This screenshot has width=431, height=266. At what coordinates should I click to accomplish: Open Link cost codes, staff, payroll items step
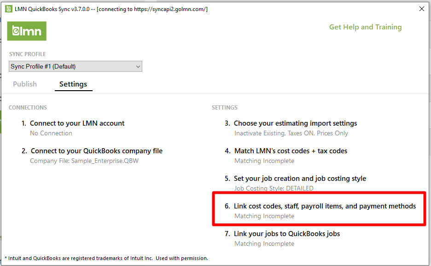click(325, 206)
